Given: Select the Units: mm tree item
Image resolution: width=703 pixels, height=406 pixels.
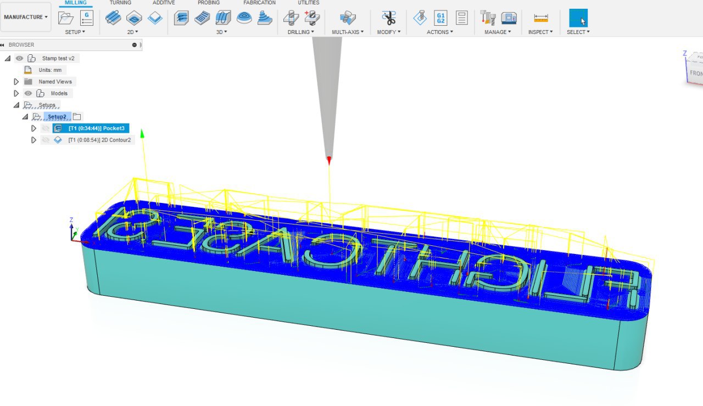Looking at the screenshot, I should coord(50,70).
